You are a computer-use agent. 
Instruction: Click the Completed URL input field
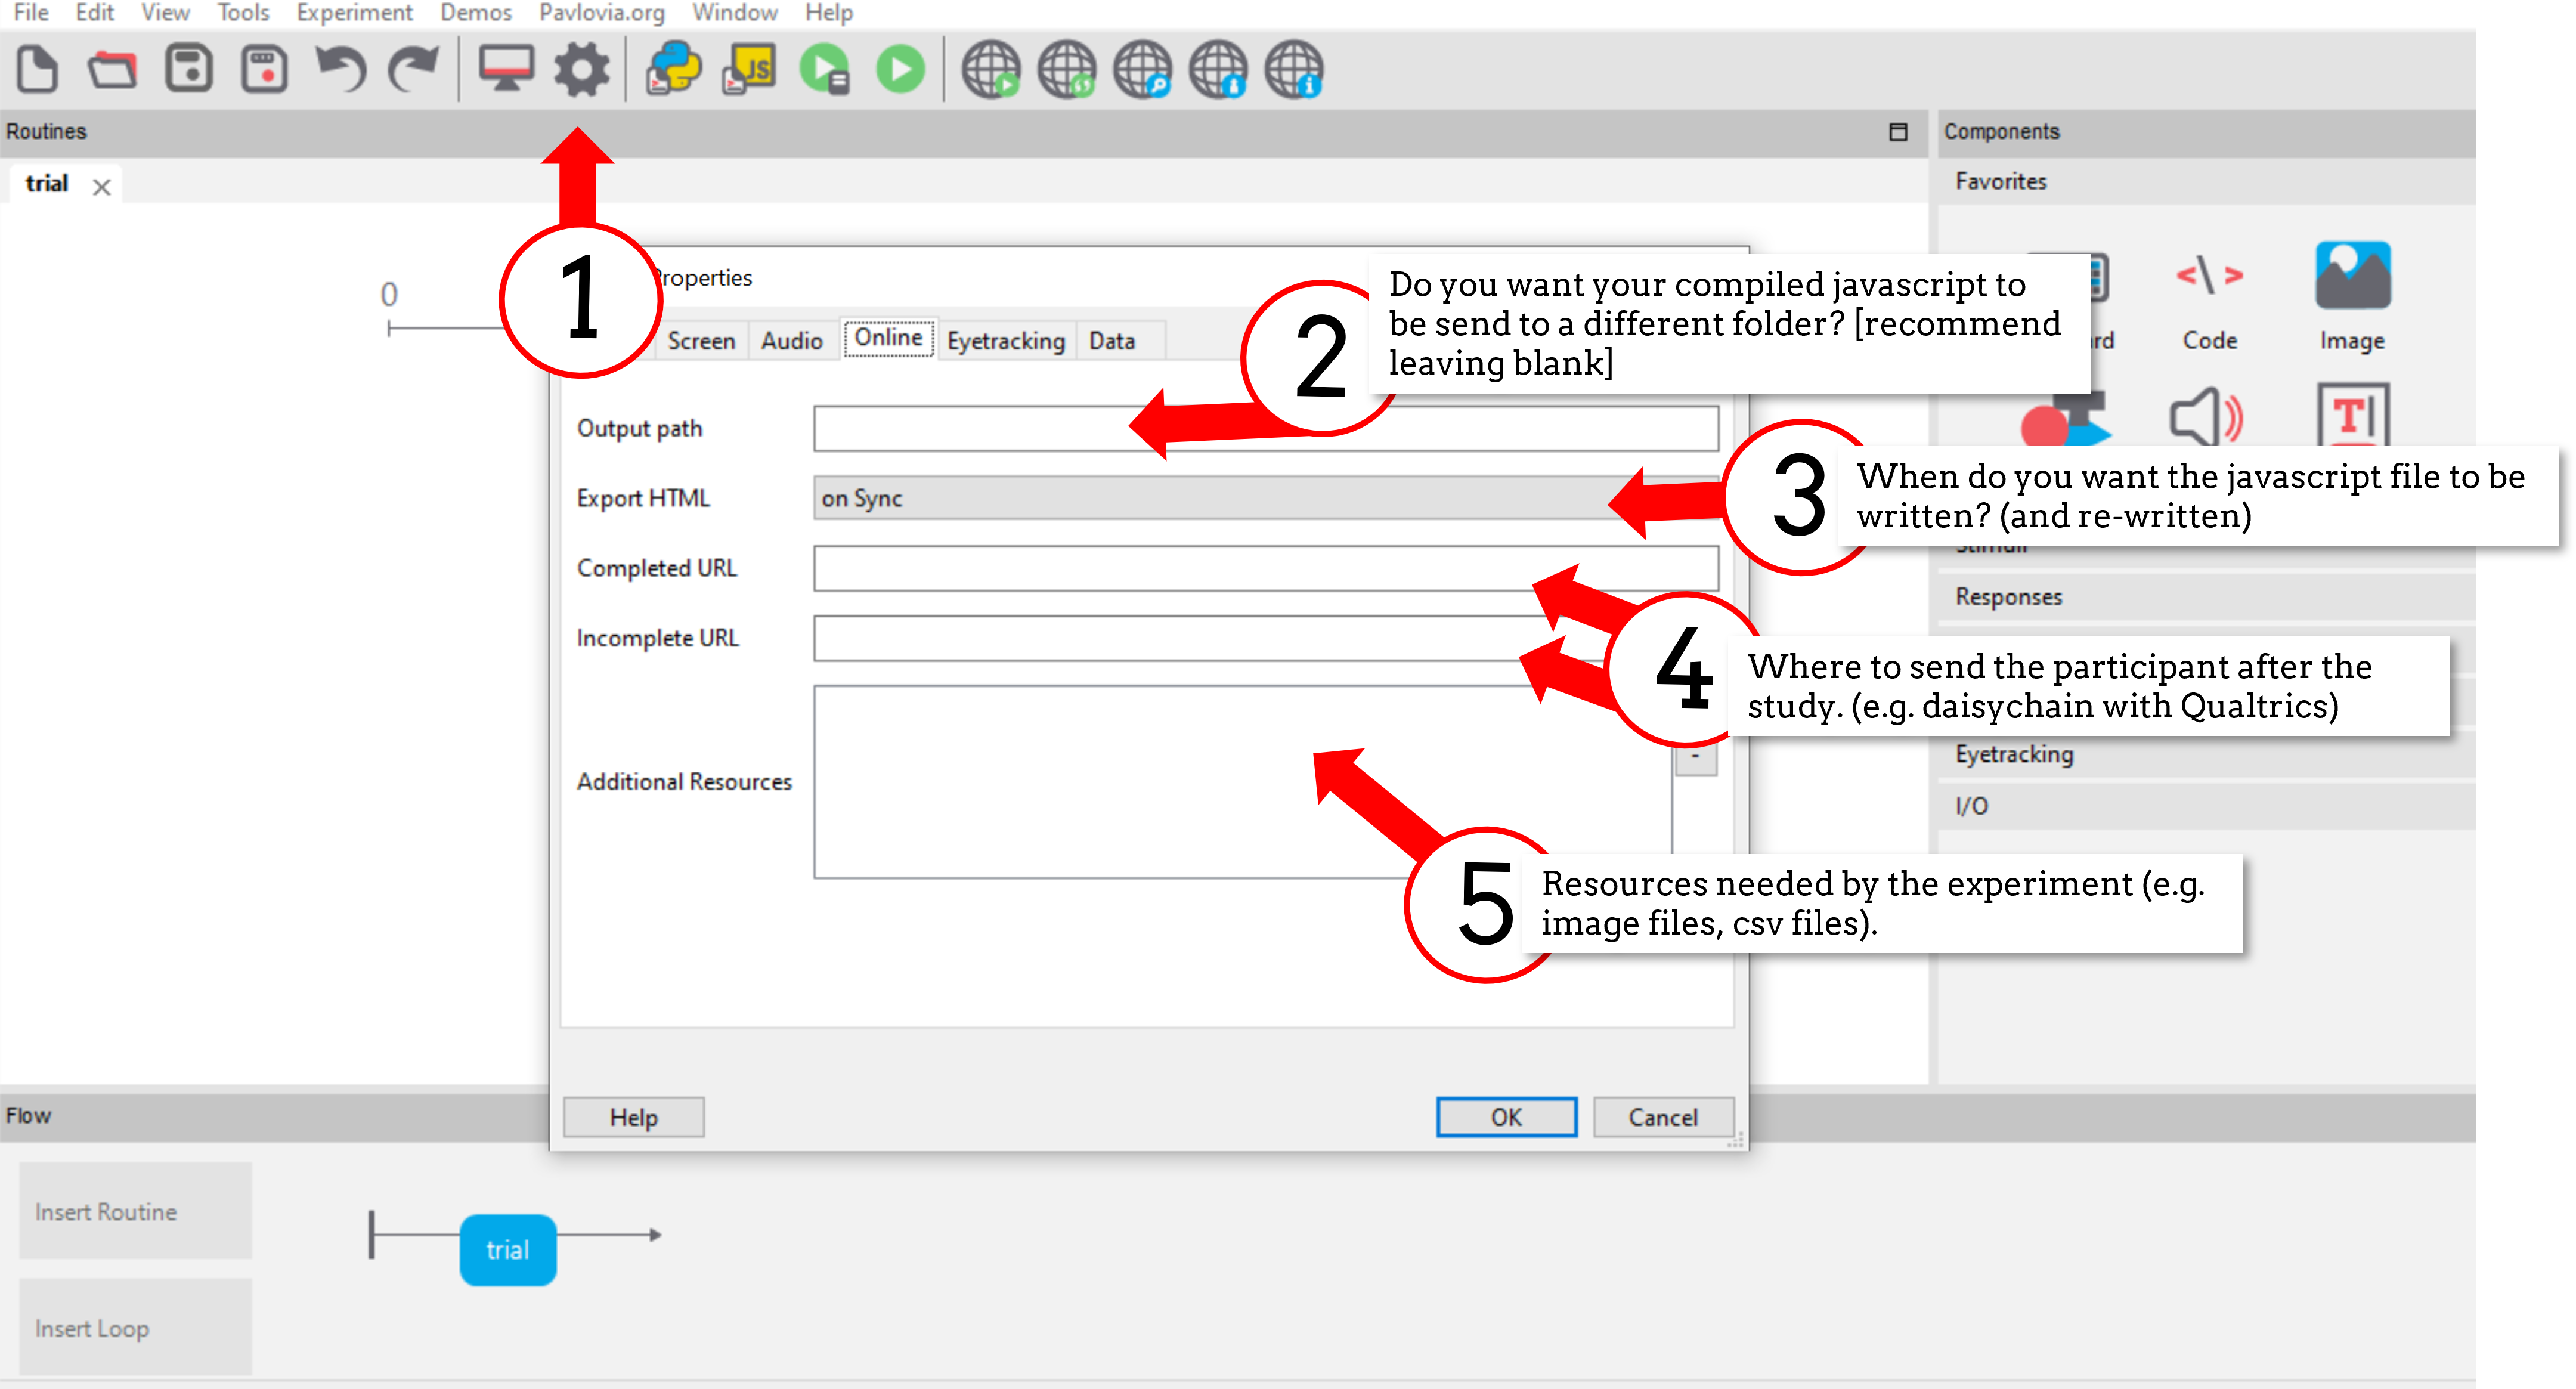point(1266,568)
